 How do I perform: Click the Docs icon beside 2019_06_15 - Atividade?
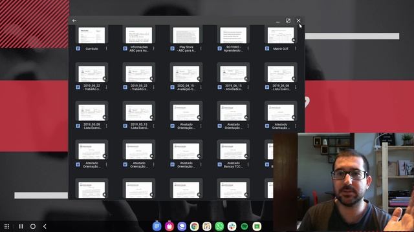(220, 88)
